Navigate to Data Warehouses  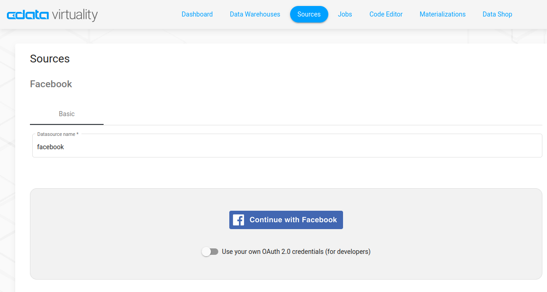point(255,14)
